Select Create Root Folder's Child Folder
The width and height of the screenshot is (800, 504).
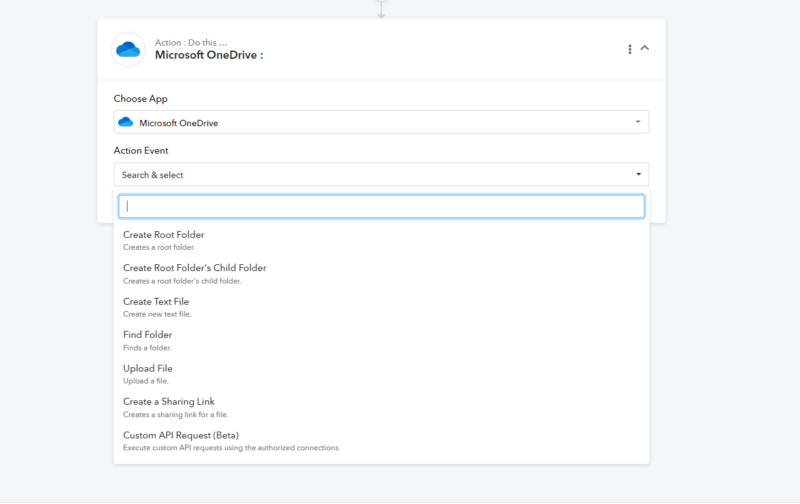point(381,274)
